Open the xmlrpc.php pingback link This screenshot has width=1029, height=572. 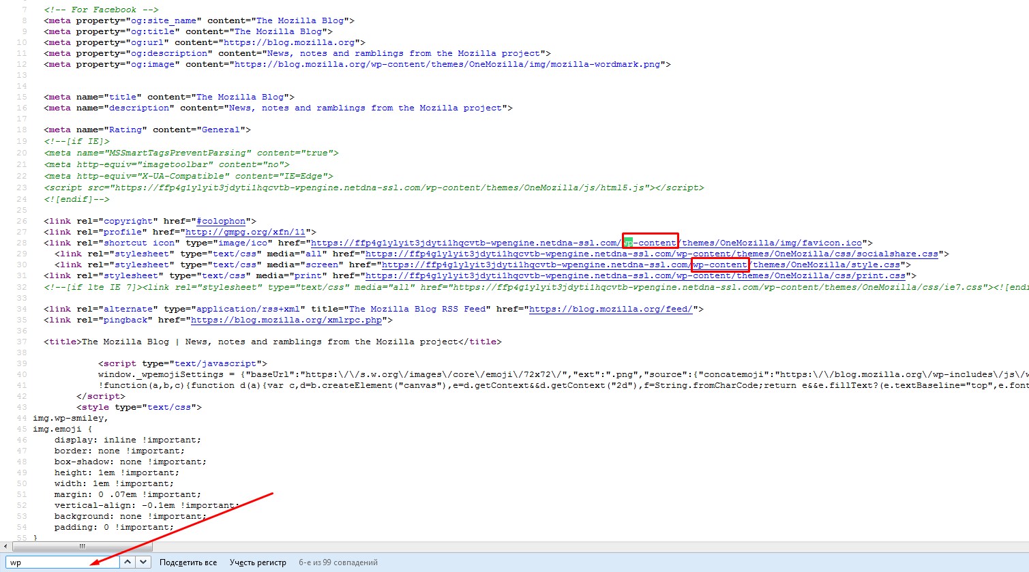click(x=286, y=320)
